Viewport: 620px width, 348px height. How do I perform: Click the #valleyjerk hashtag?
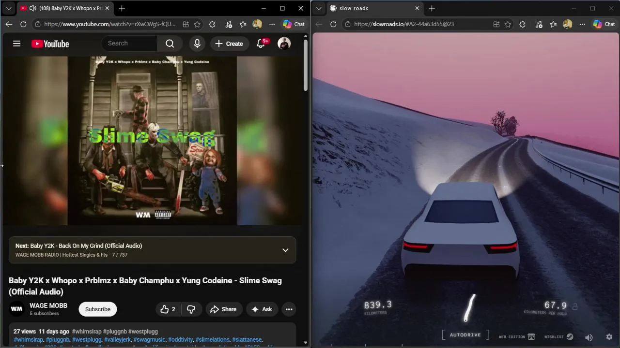[117, 340]
